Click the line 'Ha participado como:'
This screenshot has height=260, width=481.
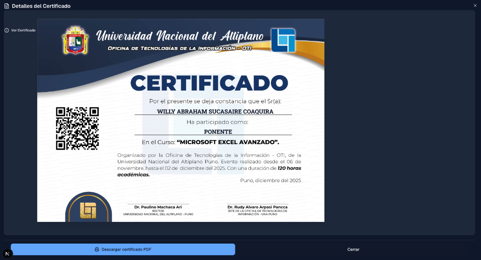click(x=217, y=122)
